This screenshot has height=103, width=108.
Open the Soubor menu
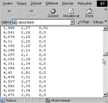point(8,3)
